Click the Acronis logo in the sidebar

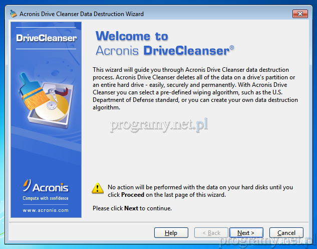[46, 188]
